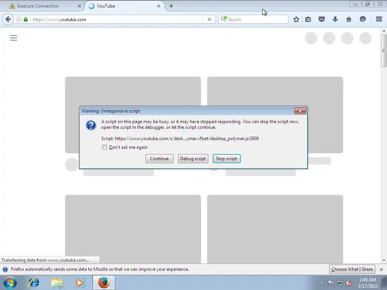
Task: Click the page vertical scrollbar thumb
Action: (x=384, y=51)
